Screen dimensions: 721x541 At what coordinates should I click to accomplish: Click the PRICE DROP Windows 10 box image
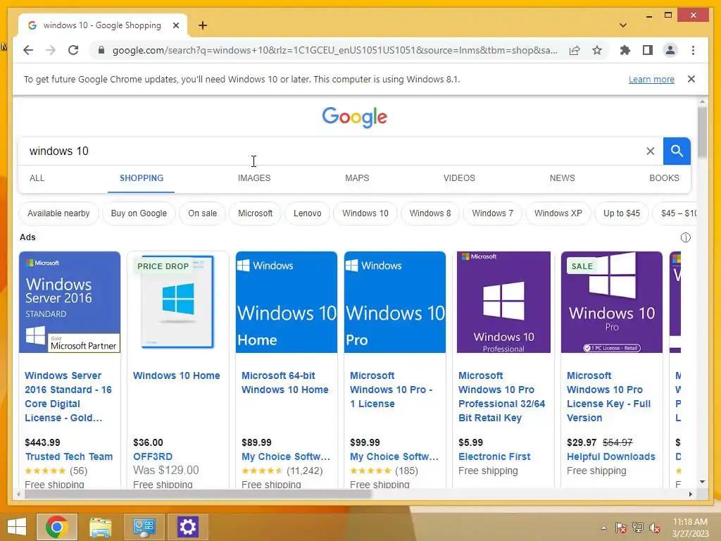click(178, 302)
